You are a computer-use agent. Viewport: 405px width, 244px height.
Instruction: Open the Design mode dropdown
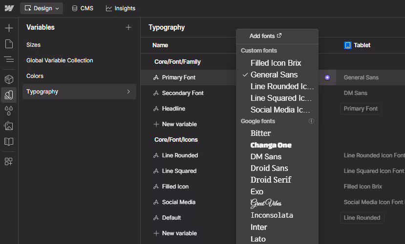click(x=42, y=8)
